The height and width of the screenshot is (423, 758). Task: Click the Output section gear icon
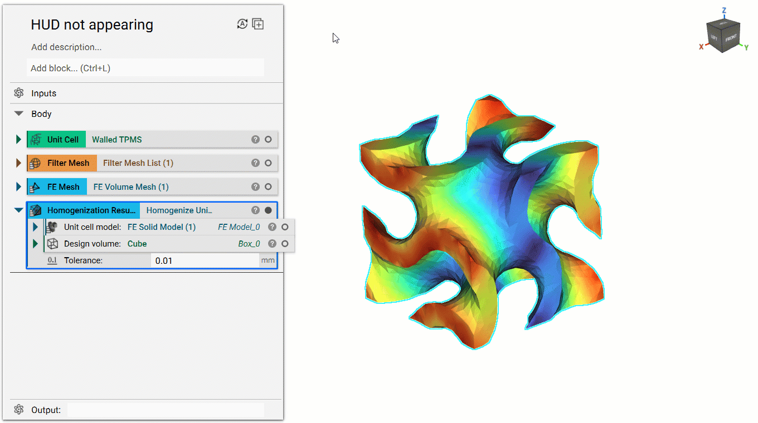pos(19,410)
